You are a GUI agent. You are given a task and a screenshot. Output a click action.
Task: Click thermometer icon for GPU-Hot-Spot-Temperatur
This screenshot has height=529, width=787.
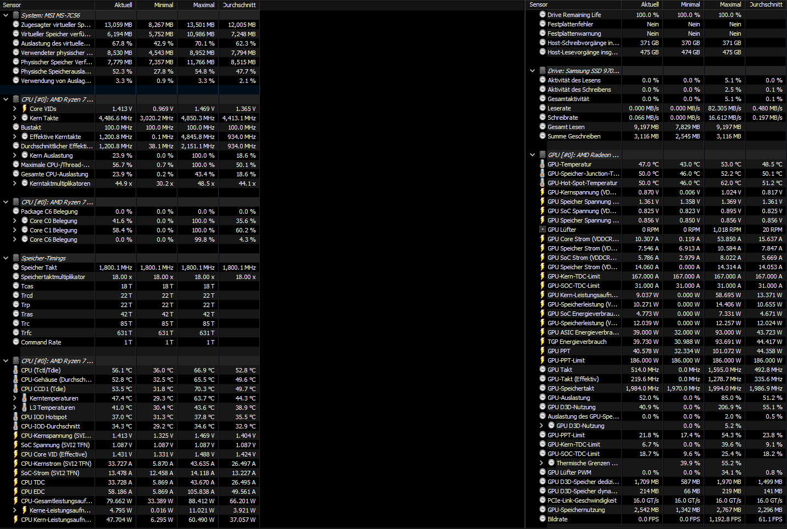coord(543,183)
